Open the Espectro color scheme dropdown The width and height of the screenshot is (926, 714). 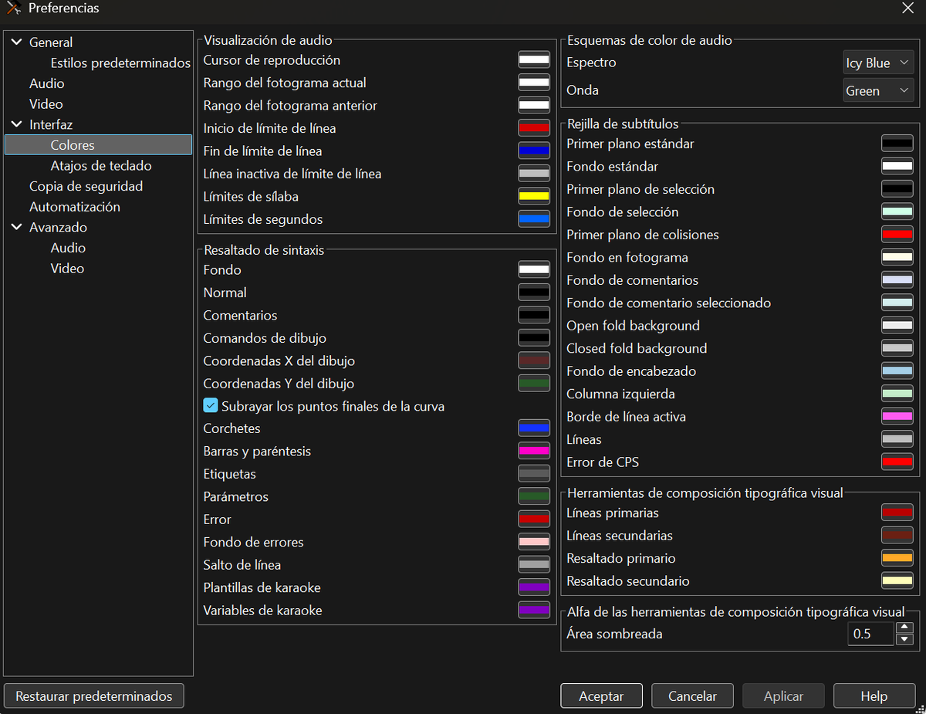tap(878, 63)
